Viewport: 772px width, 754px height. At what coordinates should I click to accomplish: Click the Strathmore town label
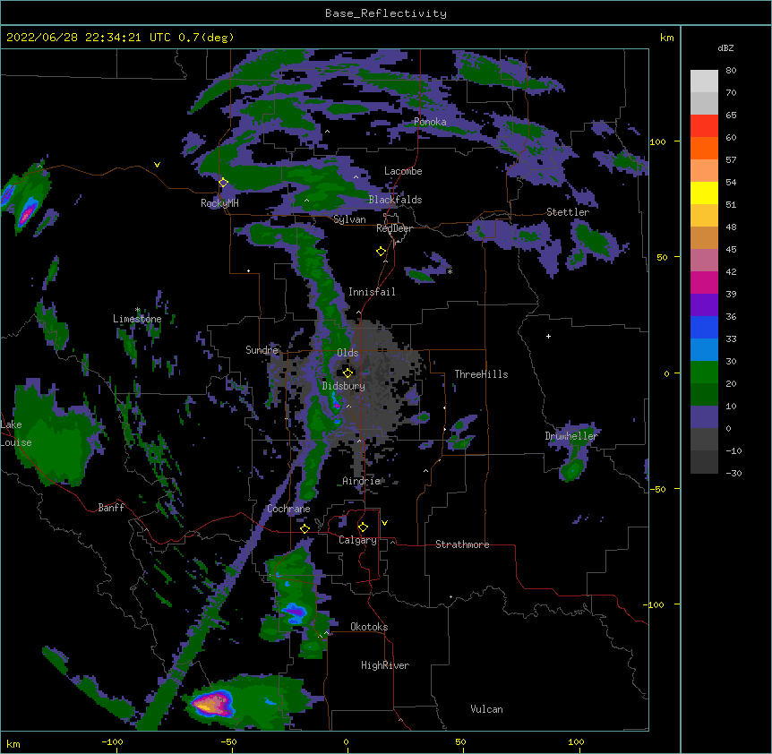462,544
